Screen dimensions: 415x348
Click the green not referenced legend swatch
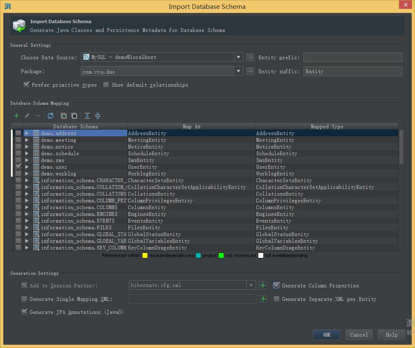click(x=221, y=255)
